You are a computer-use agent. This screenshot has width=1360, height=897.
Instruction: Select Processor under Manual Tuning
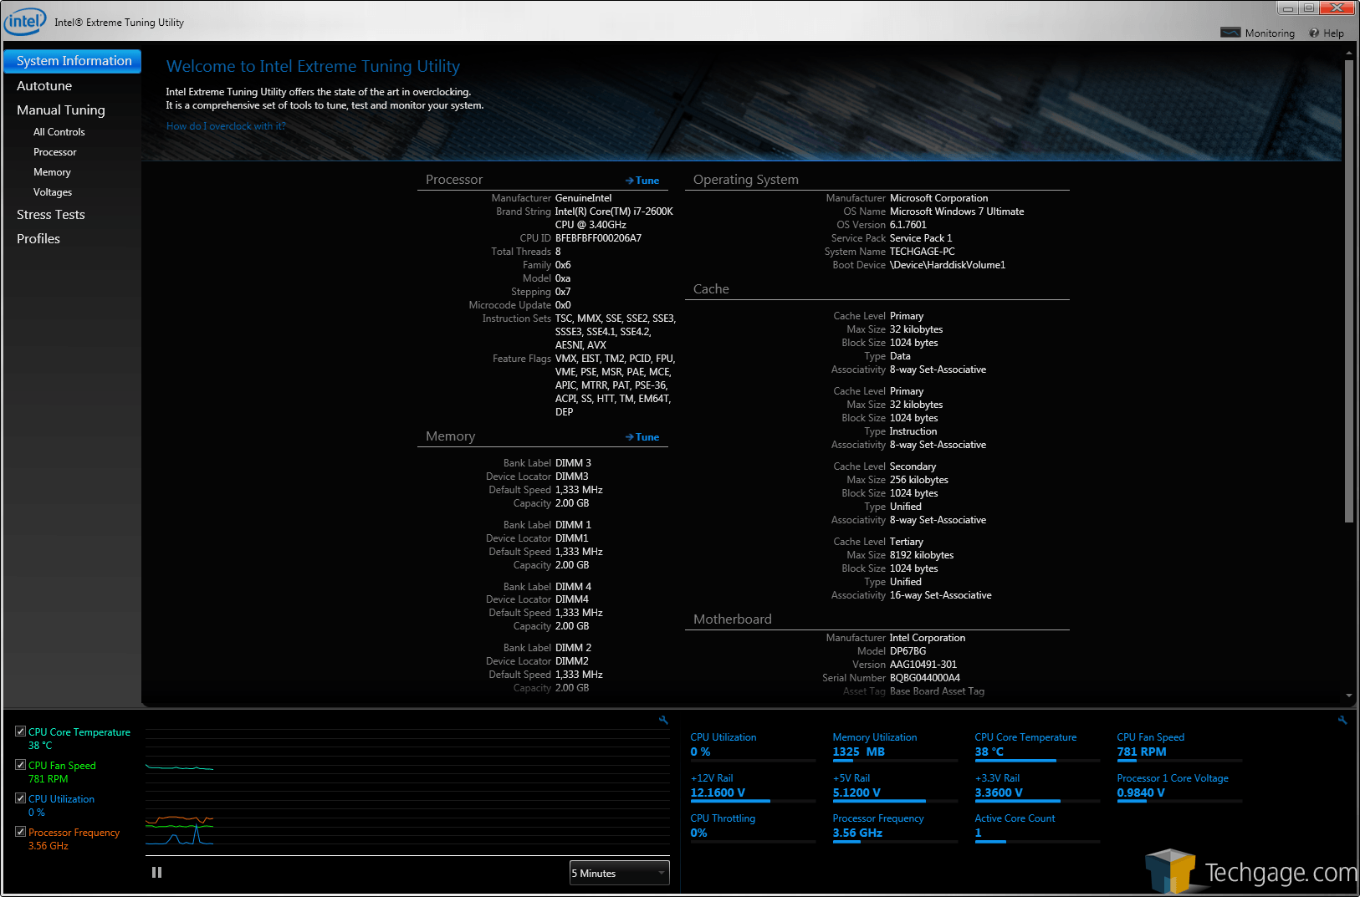55,152
